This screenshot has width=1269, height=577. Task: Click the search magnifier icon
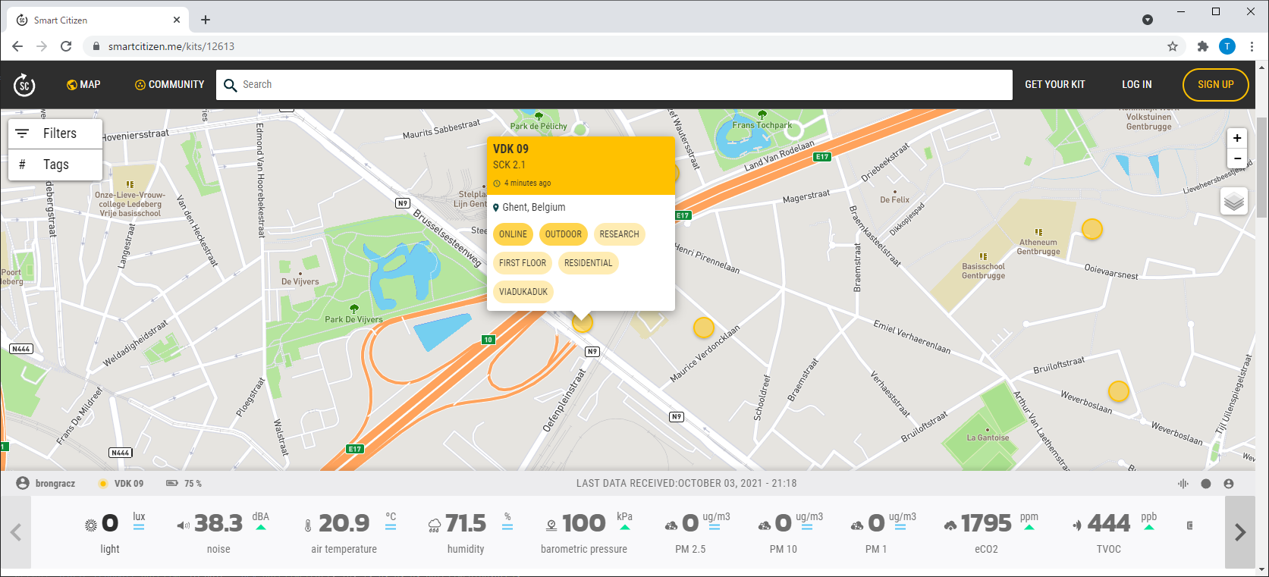[x=231, y=85]
